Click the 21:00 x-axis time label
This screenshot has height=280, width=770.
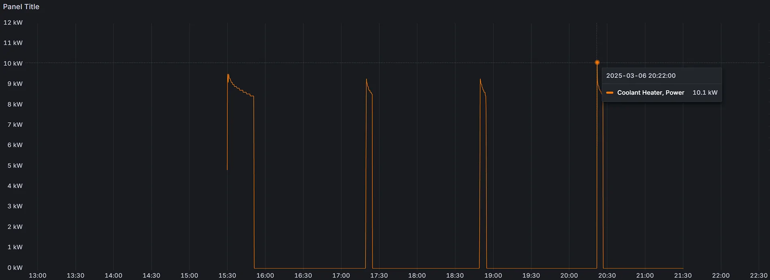click(644, 276)
